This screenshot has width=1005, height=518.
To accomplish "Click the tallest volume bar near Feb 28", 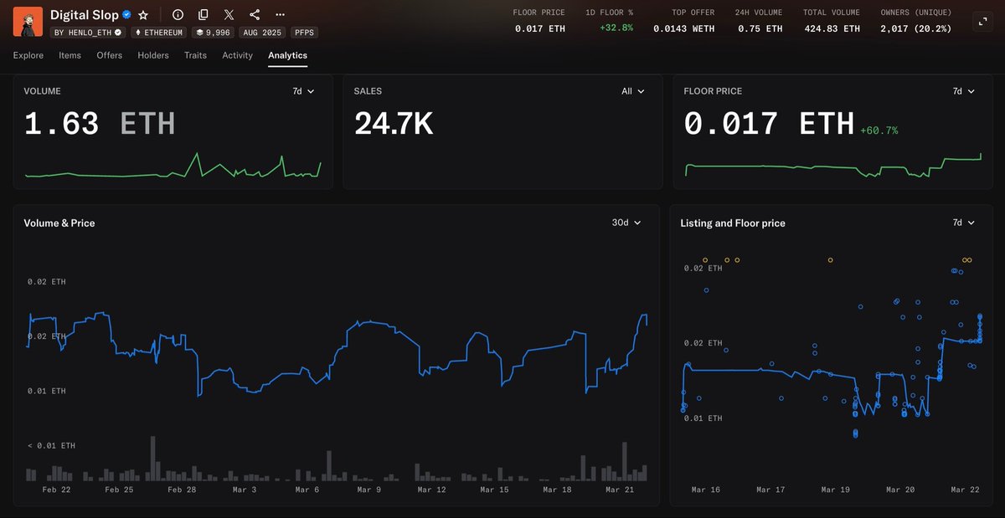I will pos(152,458).
